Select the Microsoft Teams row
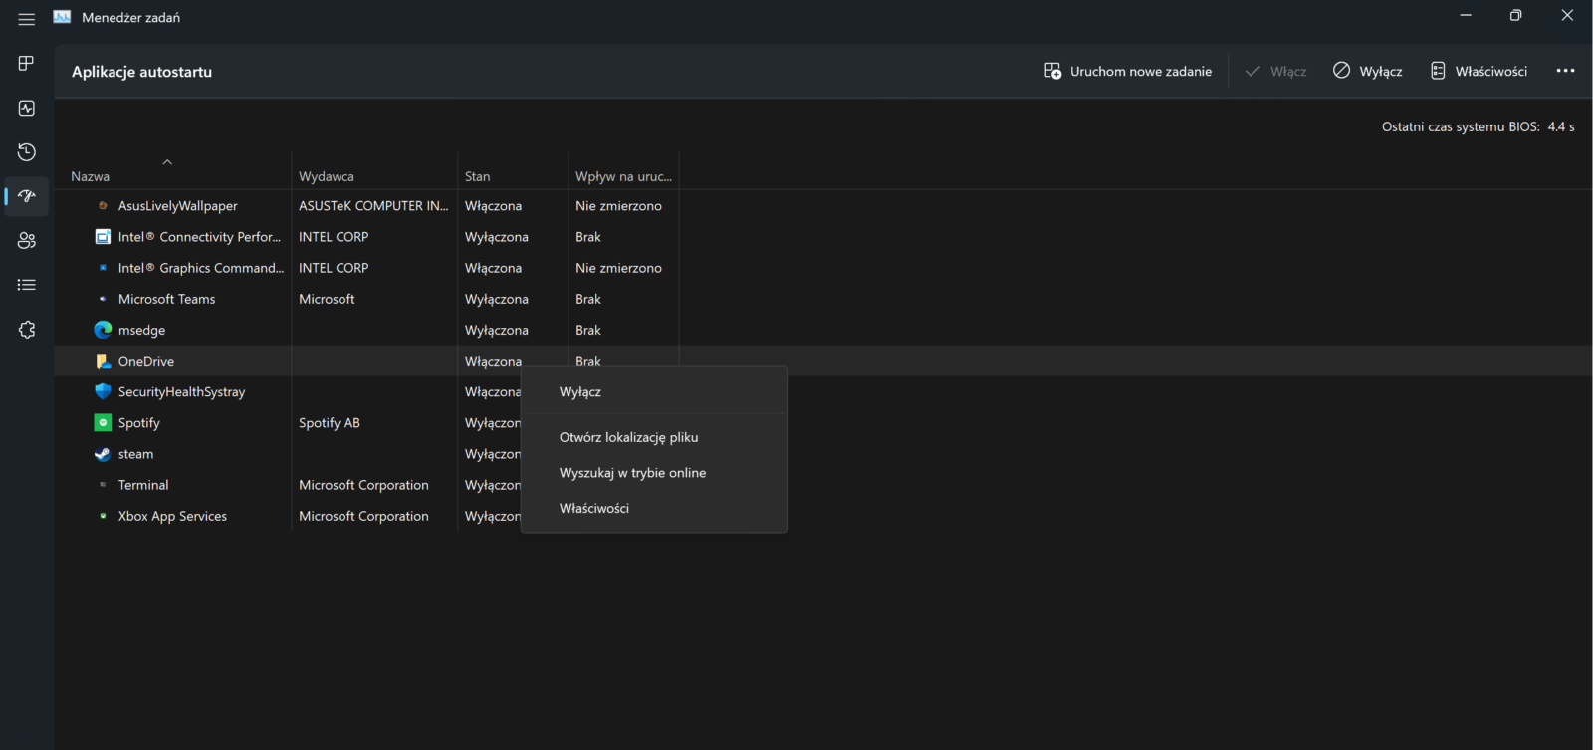Screen dimensions: 1593x750 click(x=166, y=299)
